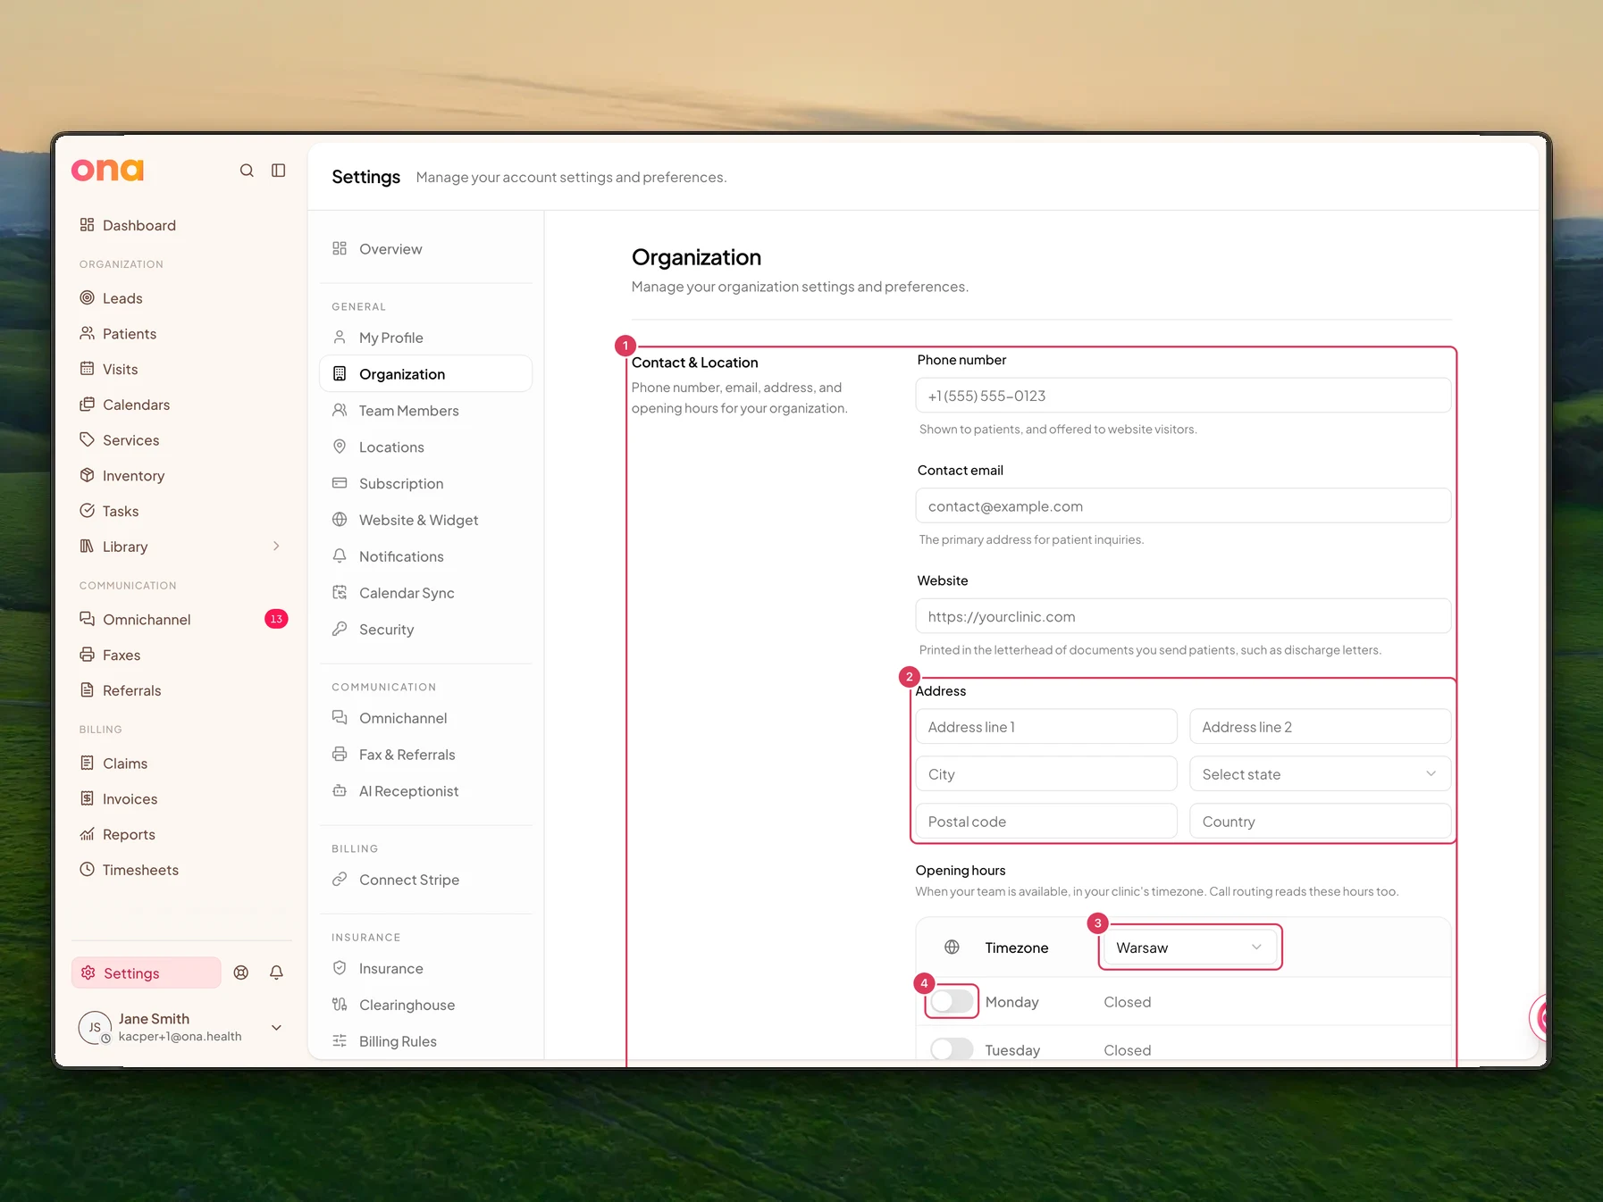Screen dimensions: 1603x1202
Task: Click the Calendar Sync icon
Action: coord(340,593)
